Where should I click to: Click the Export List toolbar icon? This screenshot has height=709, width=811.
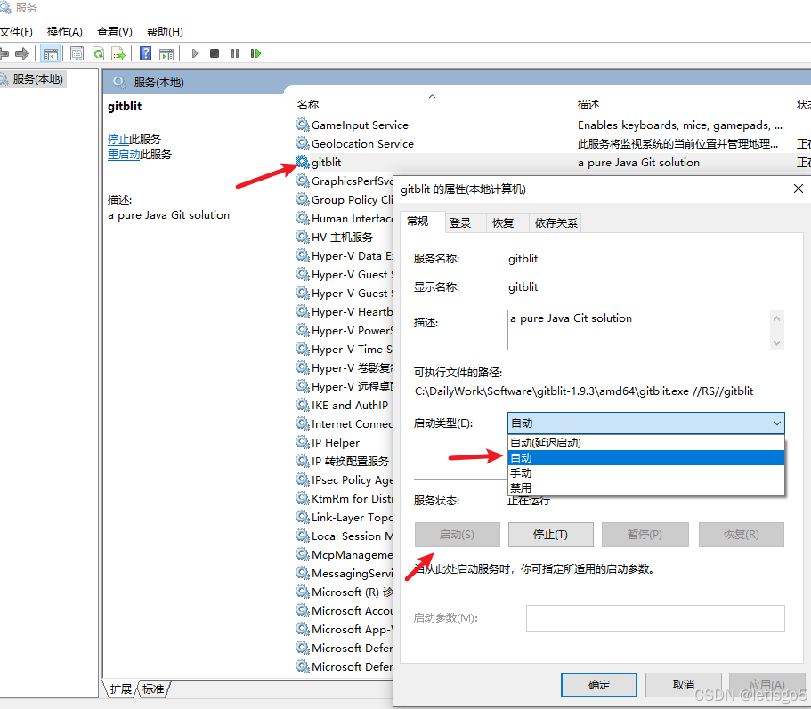[118, 53]
